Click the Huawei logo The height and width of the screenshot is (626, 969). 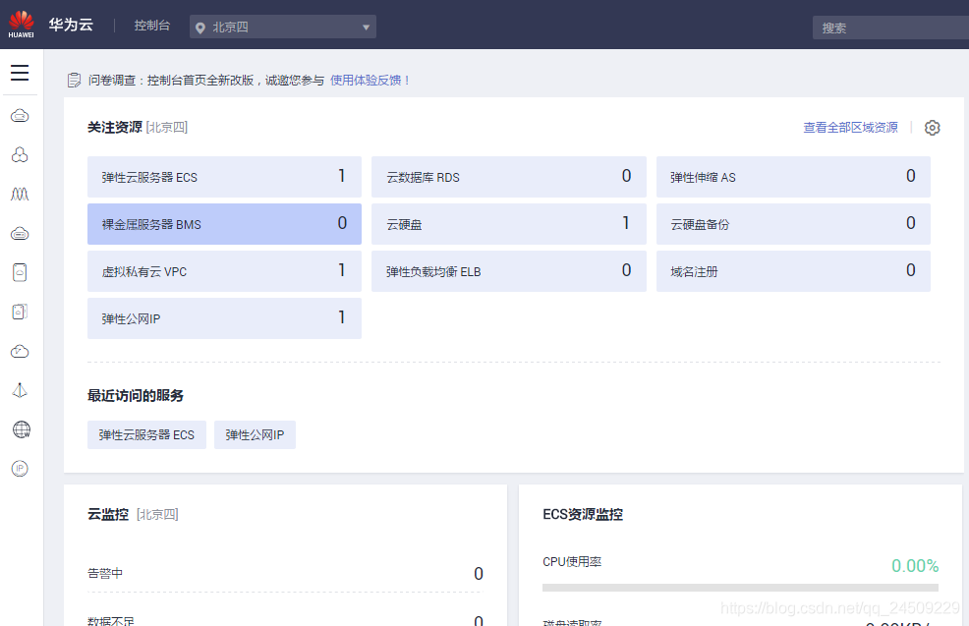point(21,25)
